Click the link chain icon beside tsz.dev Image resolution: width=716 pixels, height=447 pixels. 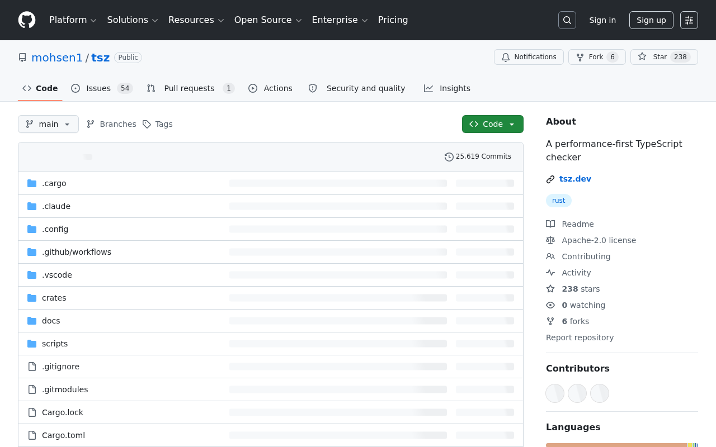pyautogui.click(x=550, y=179)
